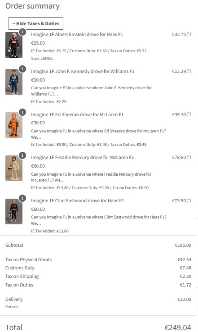Click quantity badge on Einstein thumbnail

coord(22,32)
